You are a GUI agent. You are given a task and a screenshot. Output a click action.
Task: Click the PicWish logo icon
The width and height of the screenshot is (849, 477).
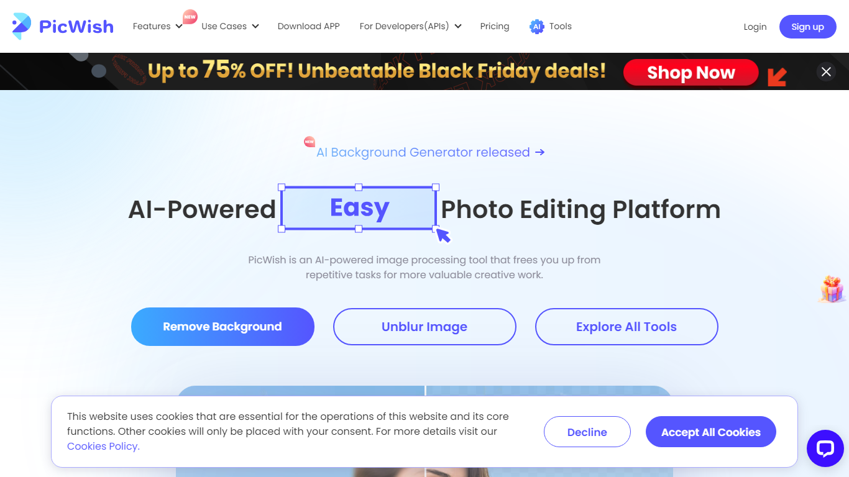point(22,26)
